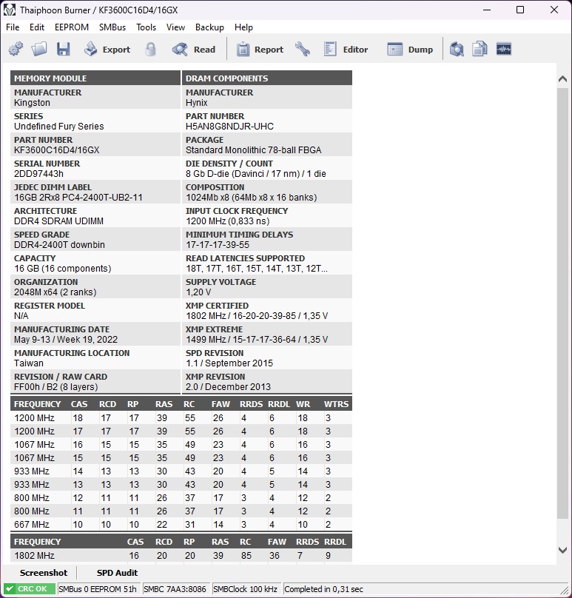Click the 667 MHz frequency row

click(181, 525)
